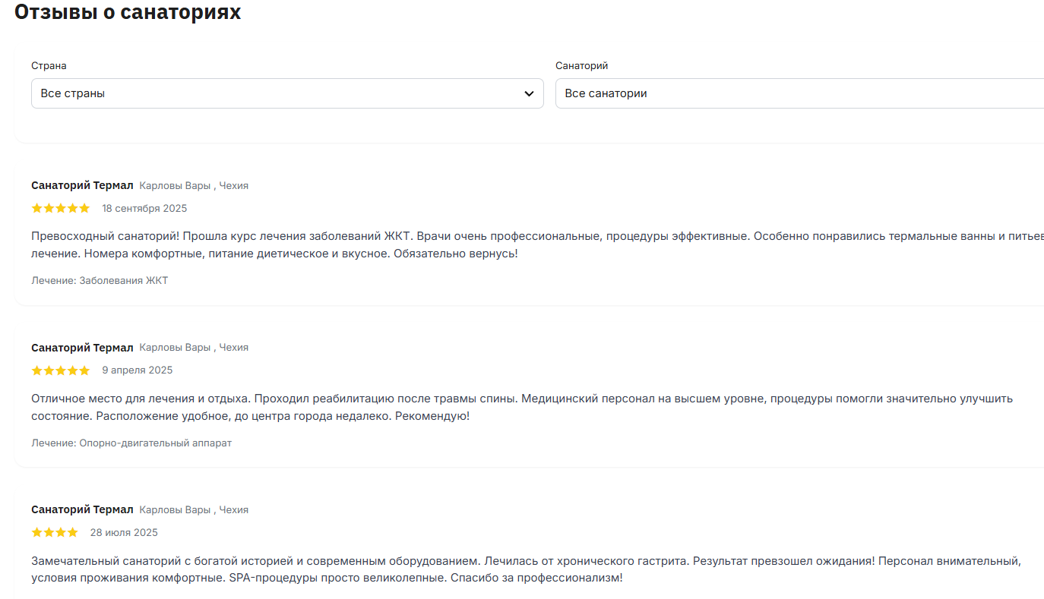Image resolution: width=1044 pixels, height=599 pixels.
Task: Click the review text starting Превосходный санаторий
Action: click(537, 244)
